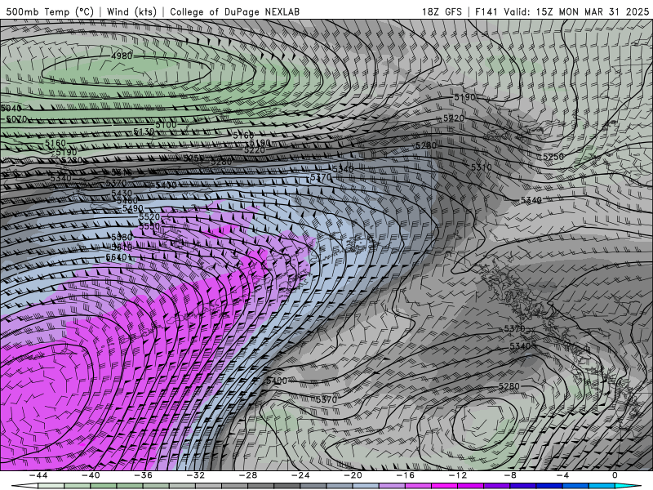Click the -40 colorbar temperature label
Screen dimensions: 653x490
point(91,475)
